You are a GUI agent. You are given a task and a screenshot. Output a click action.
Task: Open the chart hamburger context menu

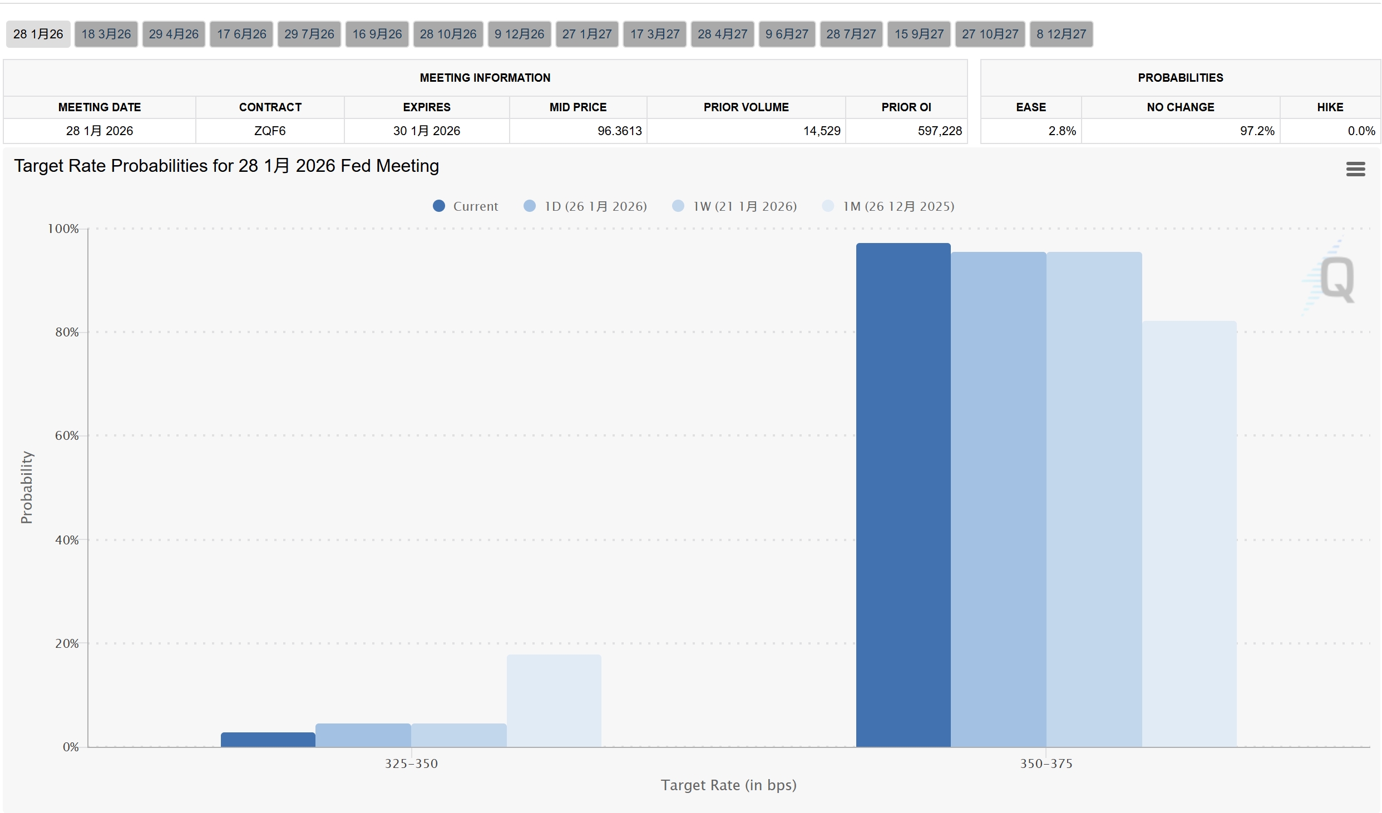click(1355, 169)
